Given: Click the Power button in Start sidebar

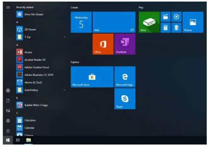Looking at the screenshot, I should pyautogui.click(x=8, y=131).
